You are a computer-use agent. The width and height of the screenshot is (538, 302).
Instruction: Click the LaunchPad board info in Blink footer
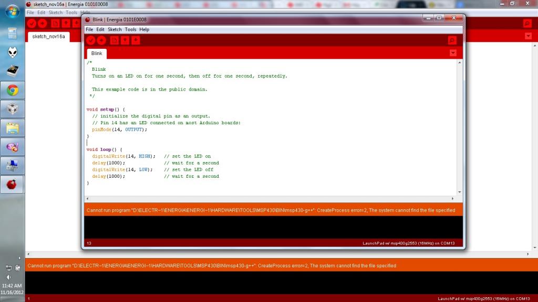click(408, 243)
